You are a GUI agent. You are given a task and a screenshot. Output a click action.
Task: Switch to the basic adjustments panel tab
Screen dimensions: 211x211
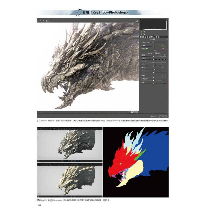point(141,37)
